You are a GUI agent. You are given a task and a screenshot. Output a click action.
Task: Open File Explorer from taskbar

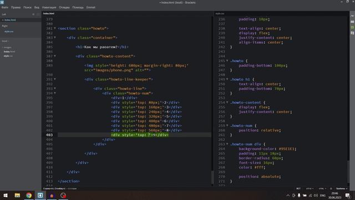(x=17, y=195)
